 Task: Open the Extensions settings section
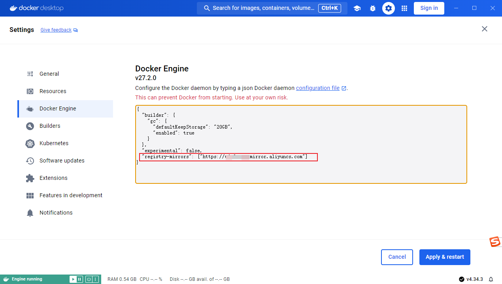point(65,178)
